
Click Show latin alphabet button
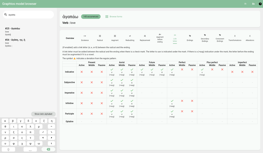[43, 114]
